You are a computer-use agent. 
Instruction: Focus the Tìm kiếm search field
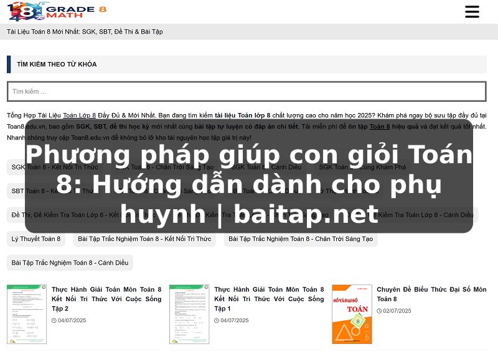(247, 91)
